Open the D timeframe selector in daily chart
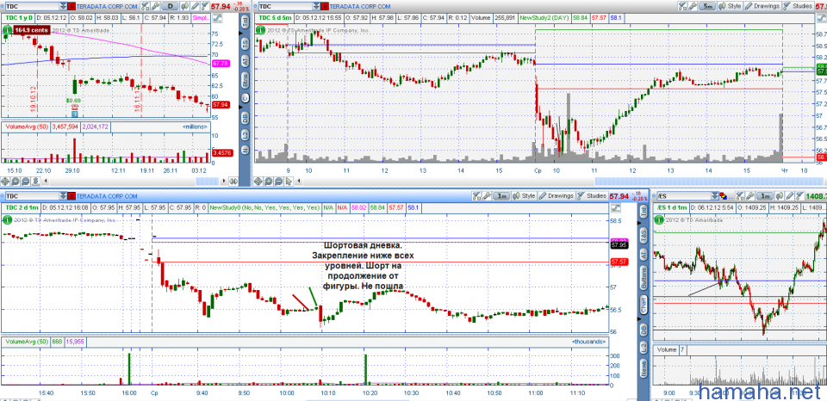Image resolution: width=827 pixels, height=401 pixels. (x=170, y=6)
